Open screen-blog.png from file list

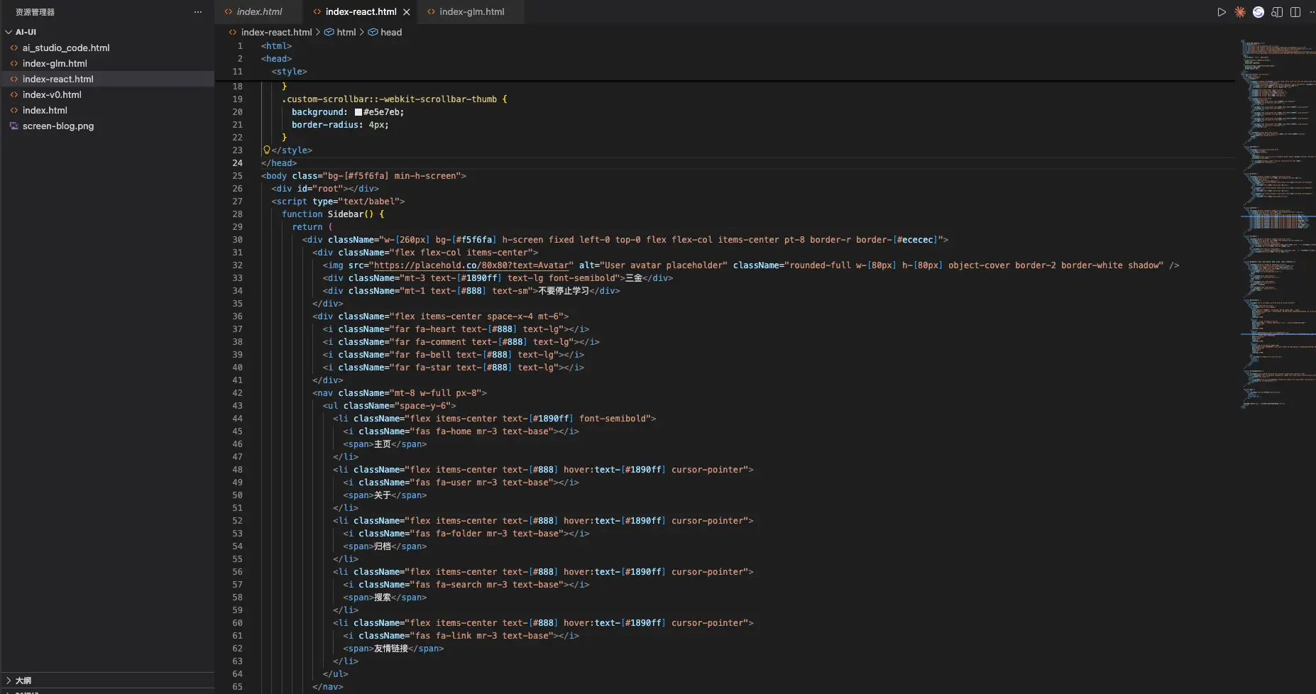pyautogui.click(x=58, y=126)
